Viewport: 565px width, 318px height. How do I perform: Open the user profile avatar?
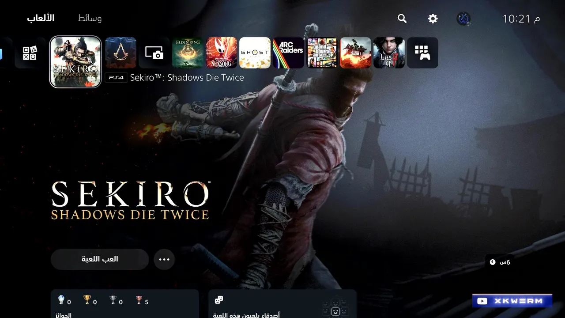pyautogui.click(x=463, y=19)
